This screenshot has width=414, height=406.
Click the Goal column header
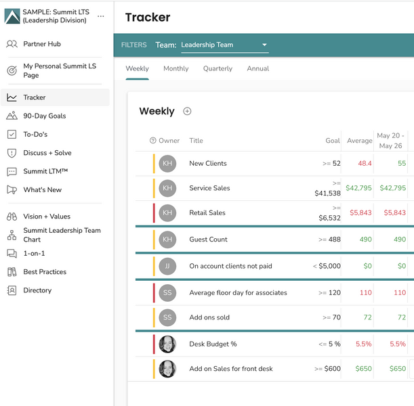point(333,141)
